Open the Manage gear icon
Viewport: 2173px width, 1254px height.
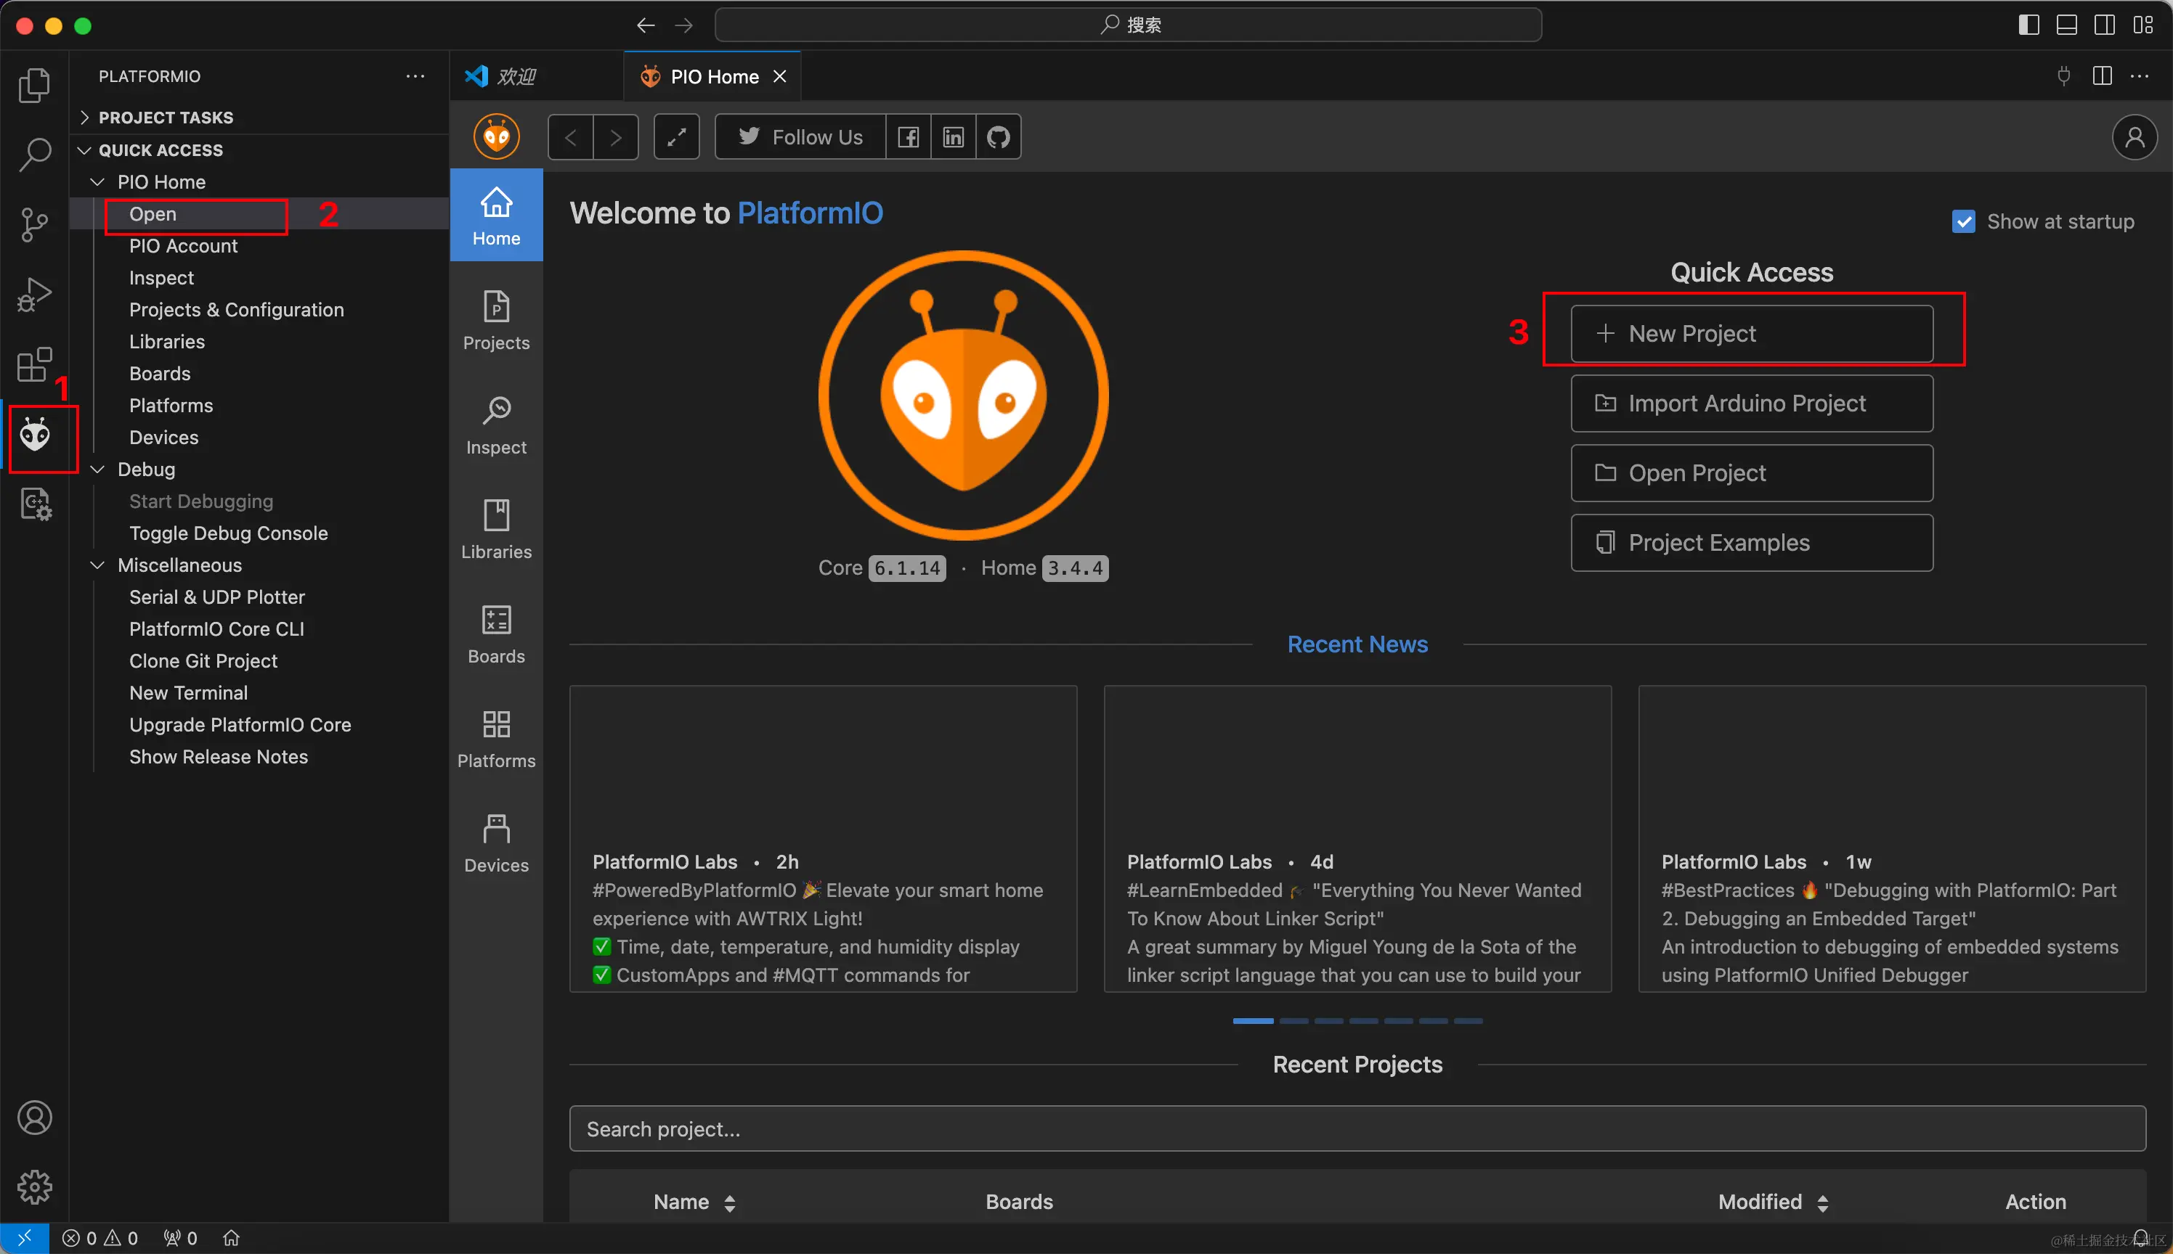34,1187
